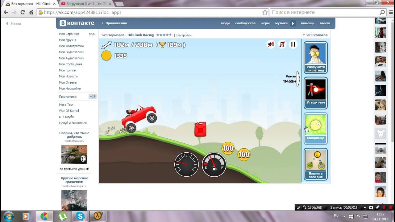
Task: Switch to the YouTube tab
Action: pos(86,4)
